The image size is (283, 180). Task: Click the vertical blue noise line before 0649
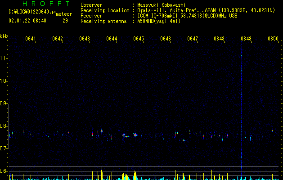(x=242, y=108)
